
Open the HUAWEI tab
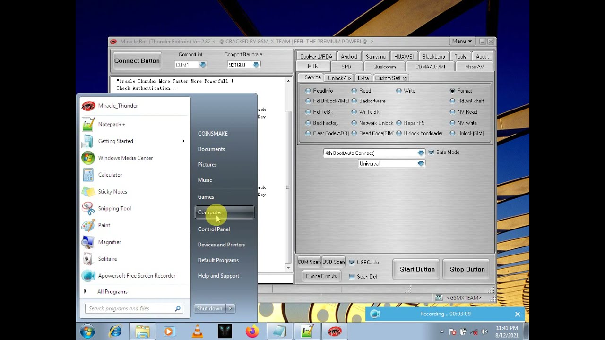point(404,57)
